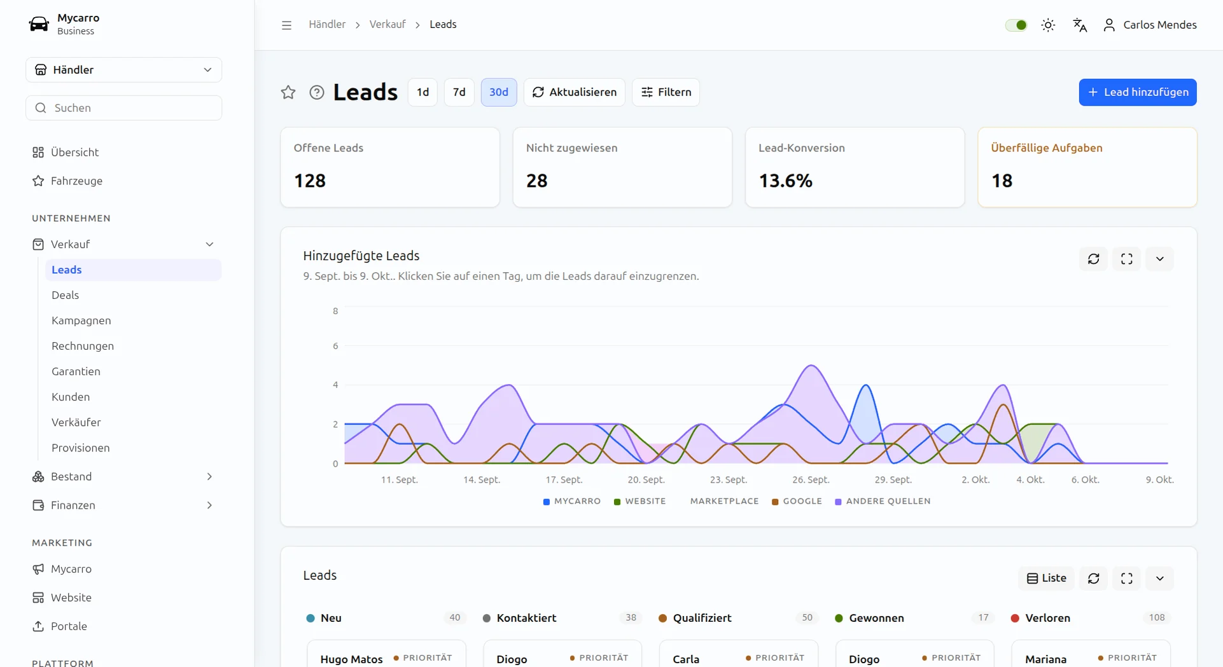Open the help question-mark icon

(317, 92)
